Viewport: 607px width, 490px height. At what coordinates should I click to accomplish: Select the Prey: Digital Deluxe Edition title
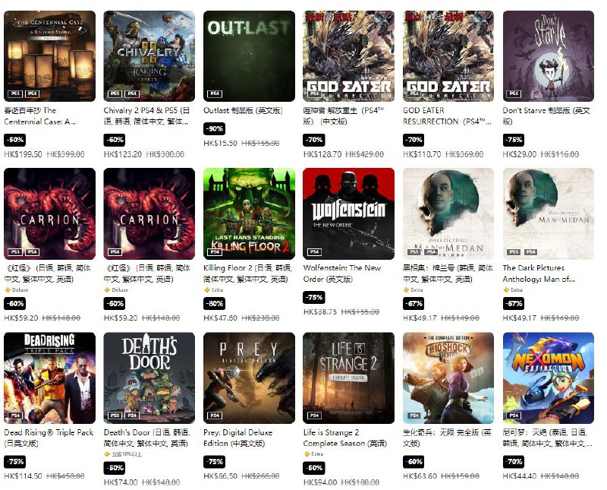[x=237, y=438]
